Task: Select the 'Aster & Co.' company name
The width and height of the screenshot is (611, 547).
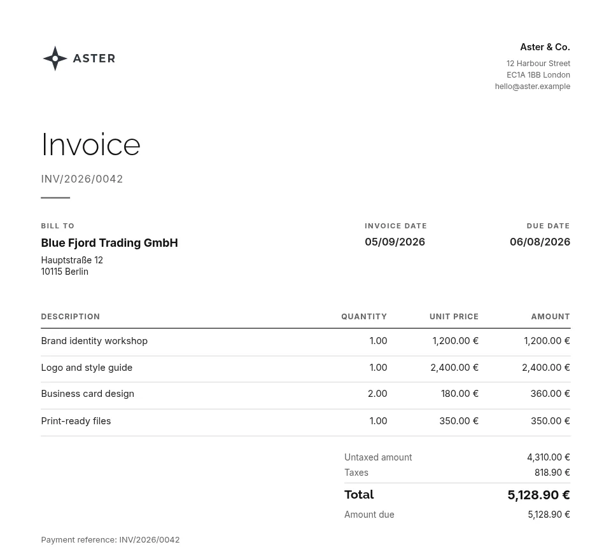Action: (x=545, y=47)
